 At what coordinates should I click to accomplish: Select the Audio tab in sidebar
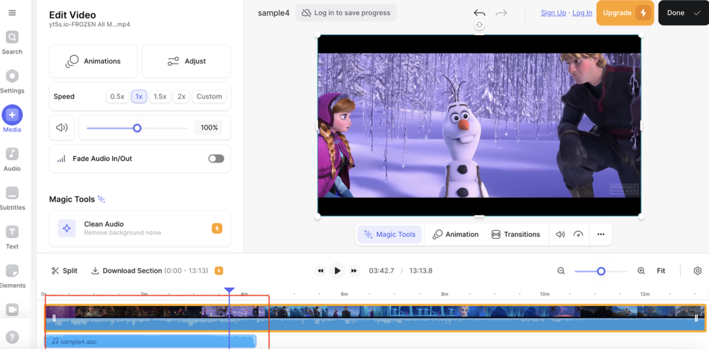12,160
